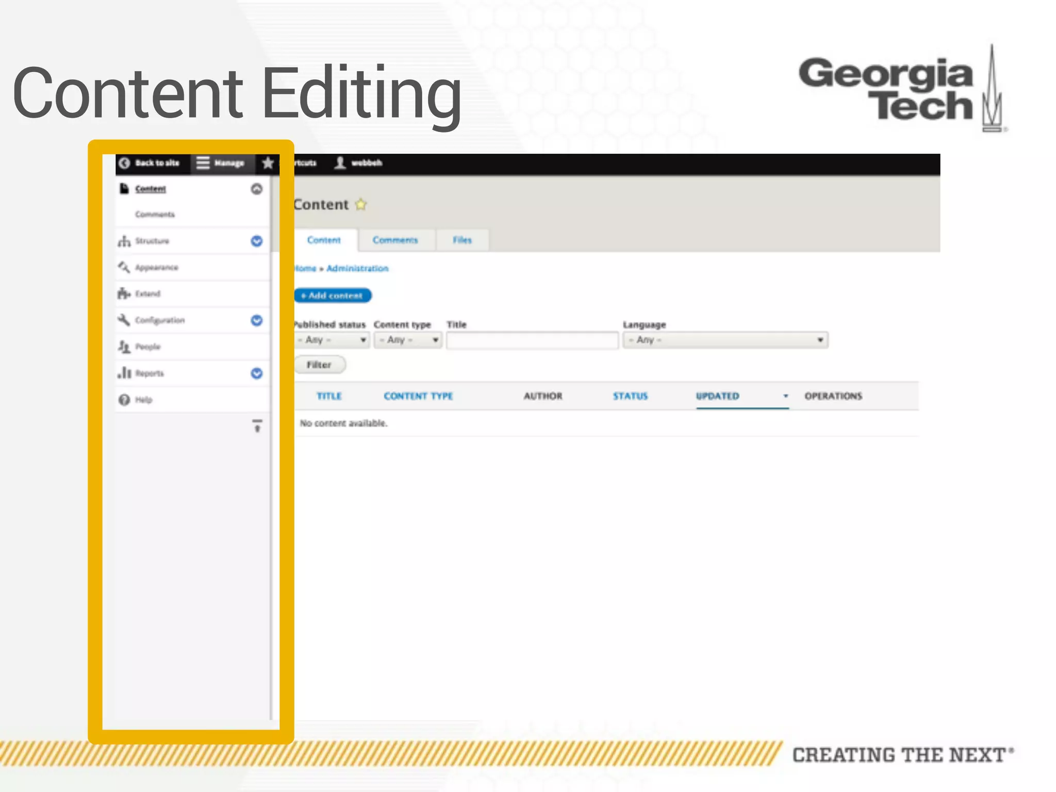The image size is (1056, 792).
Task: Collapse the Content menu section
Action: tap(257, 189)
